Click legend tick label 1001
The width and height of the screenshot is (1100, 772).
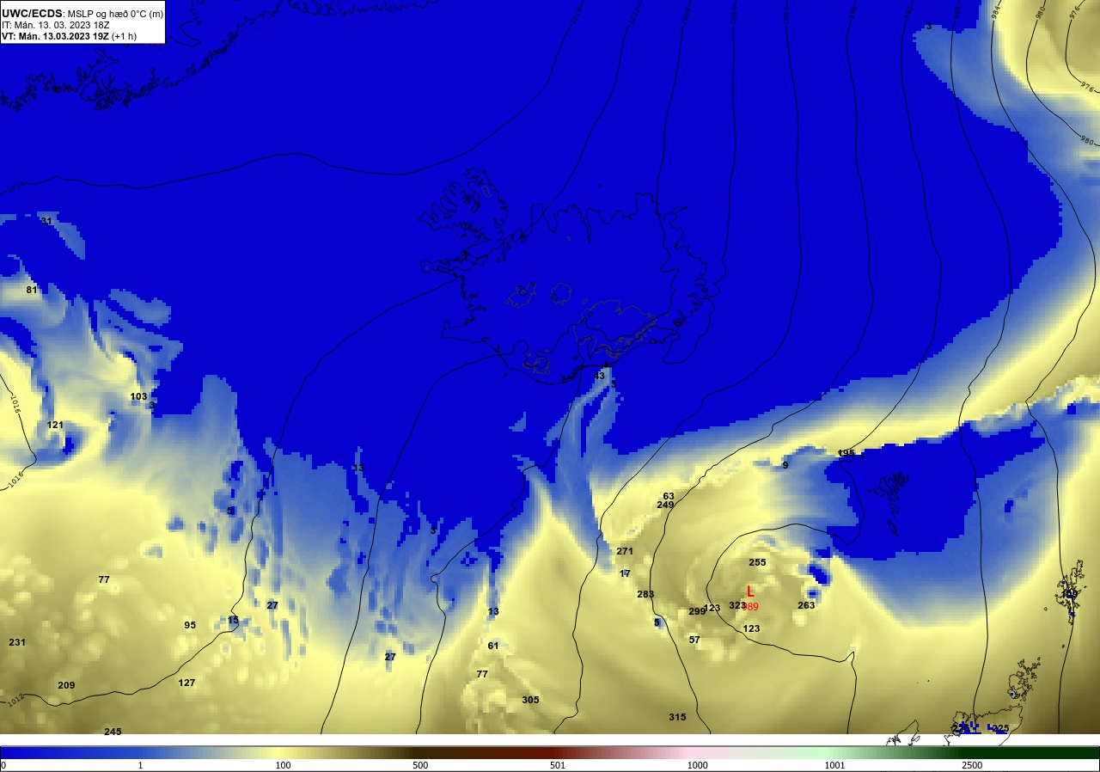[x=834, y=765]
